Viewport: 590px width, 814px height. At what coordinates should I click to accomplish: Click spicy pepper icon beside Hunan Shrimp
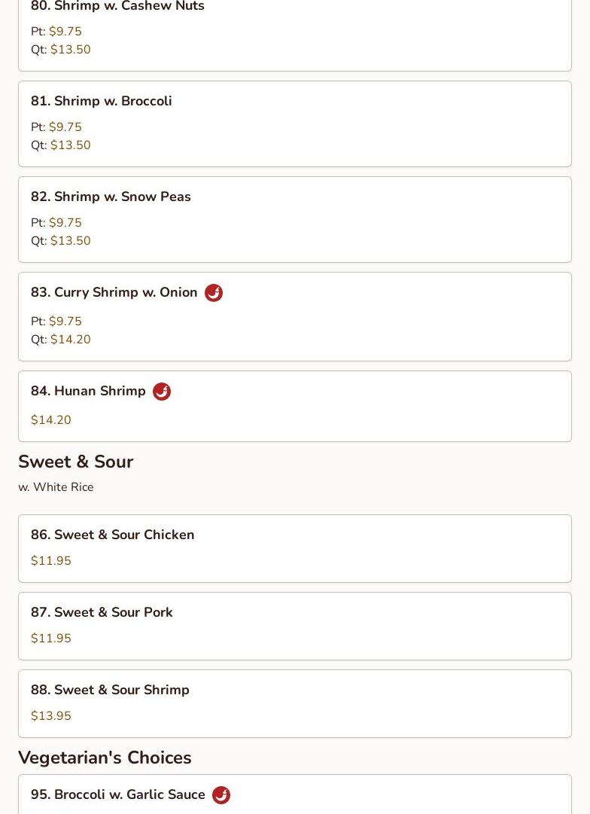click(x=162, y=392)
